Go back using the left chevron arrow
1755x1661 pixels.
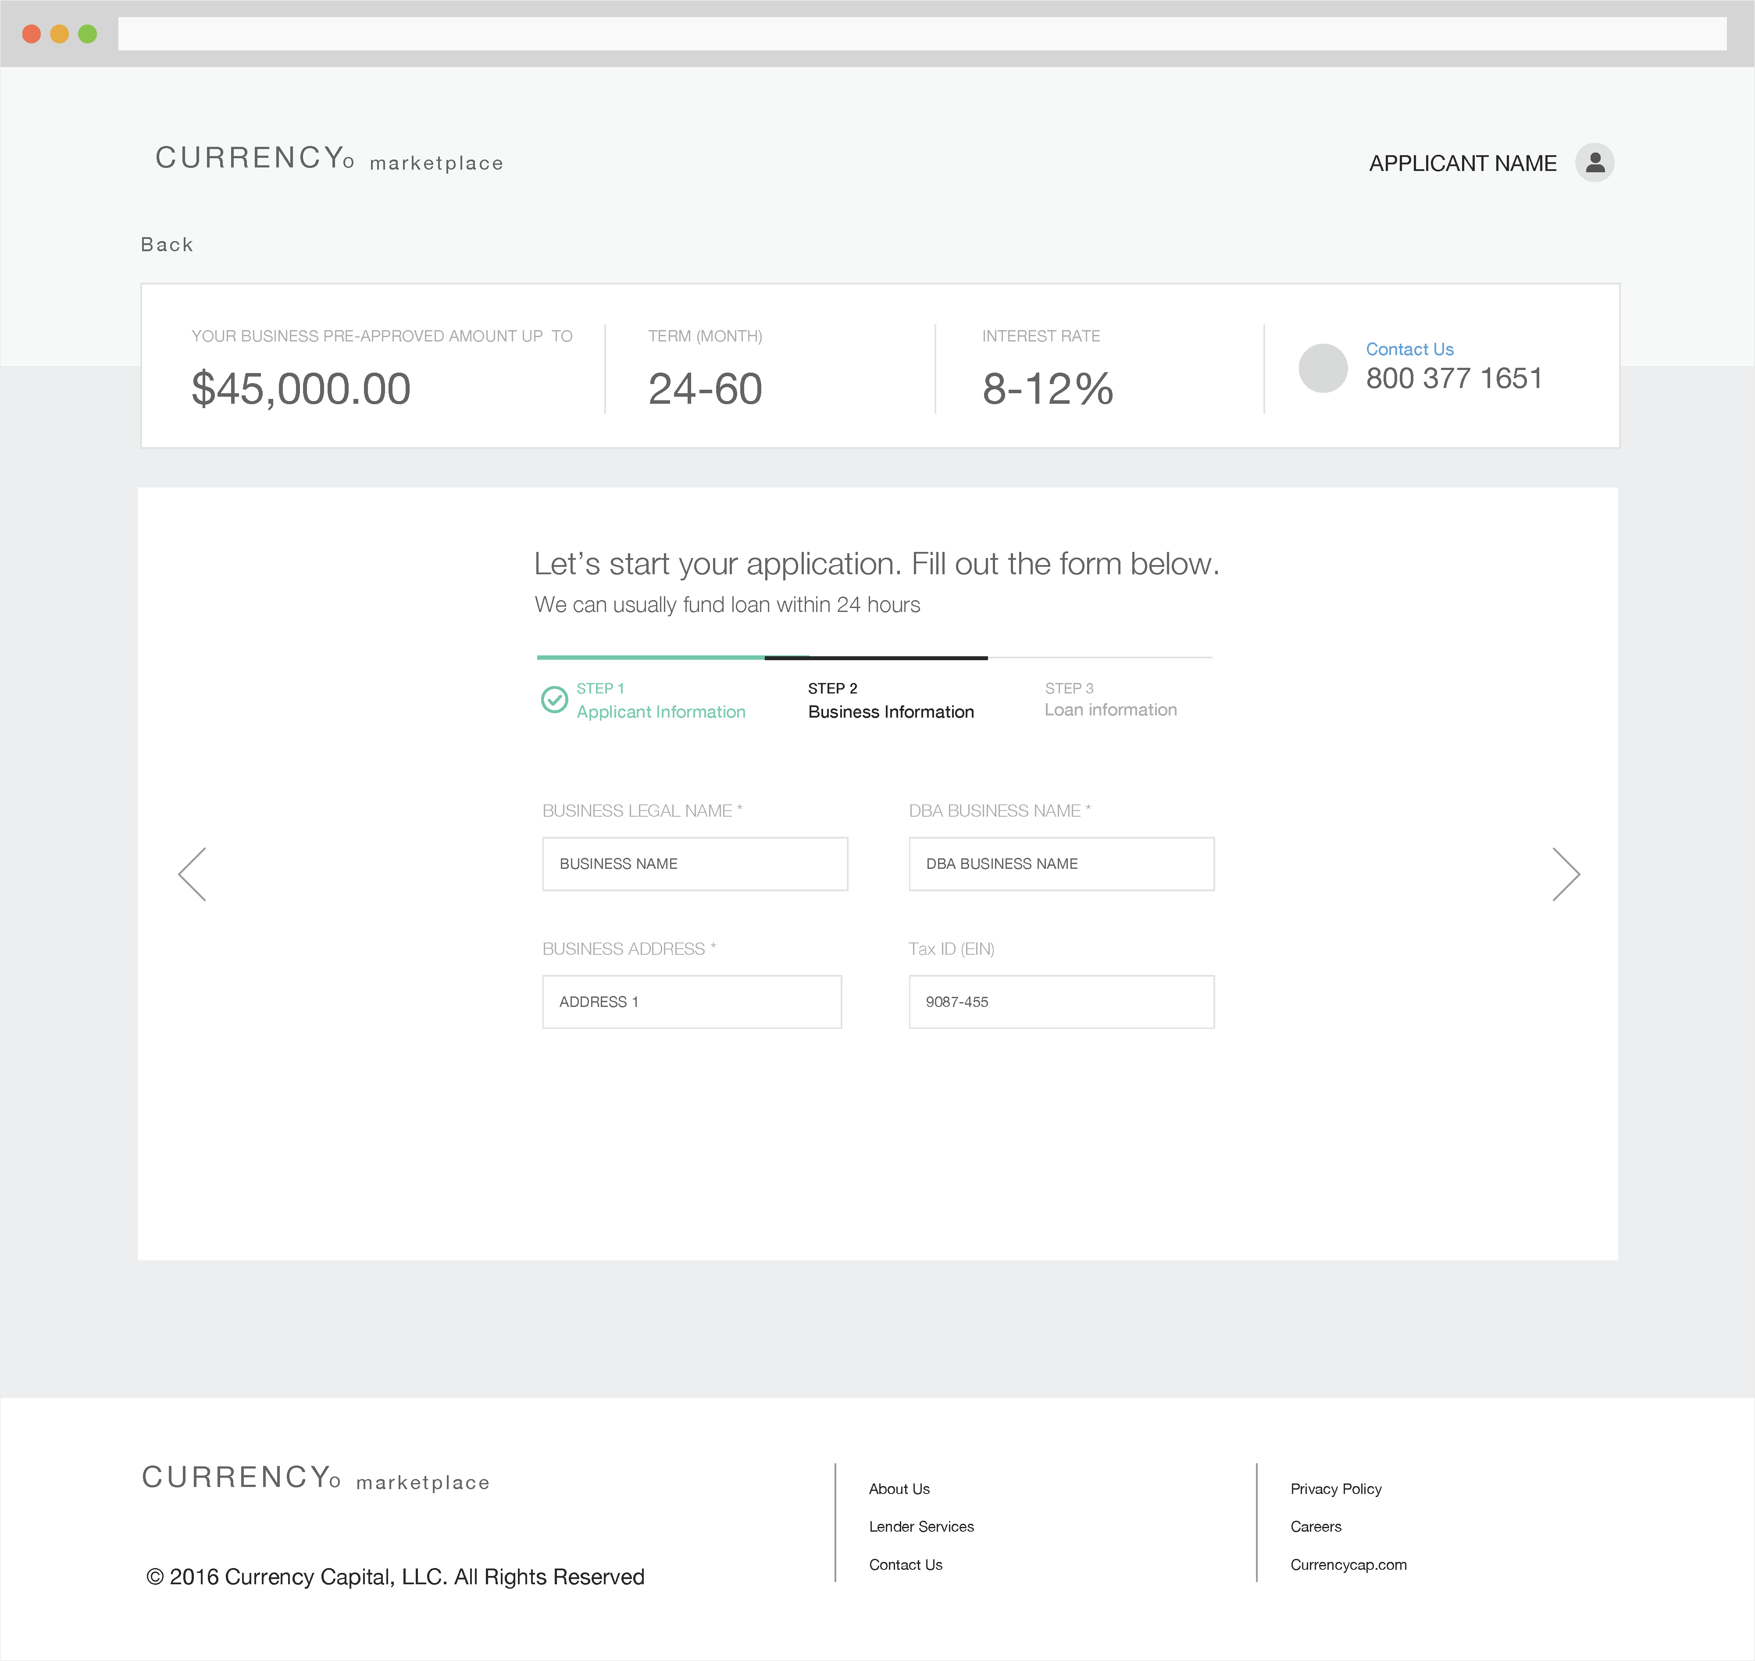click(x=193, y=874)
